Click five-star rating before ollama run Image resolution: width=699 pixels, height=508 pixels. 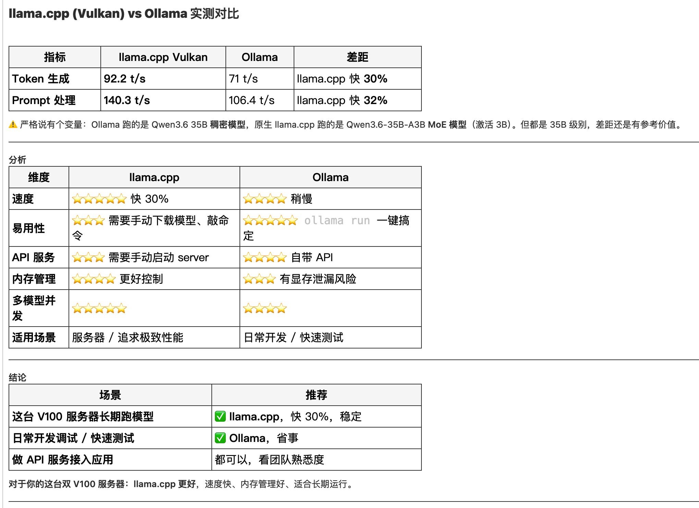point(270,220)
